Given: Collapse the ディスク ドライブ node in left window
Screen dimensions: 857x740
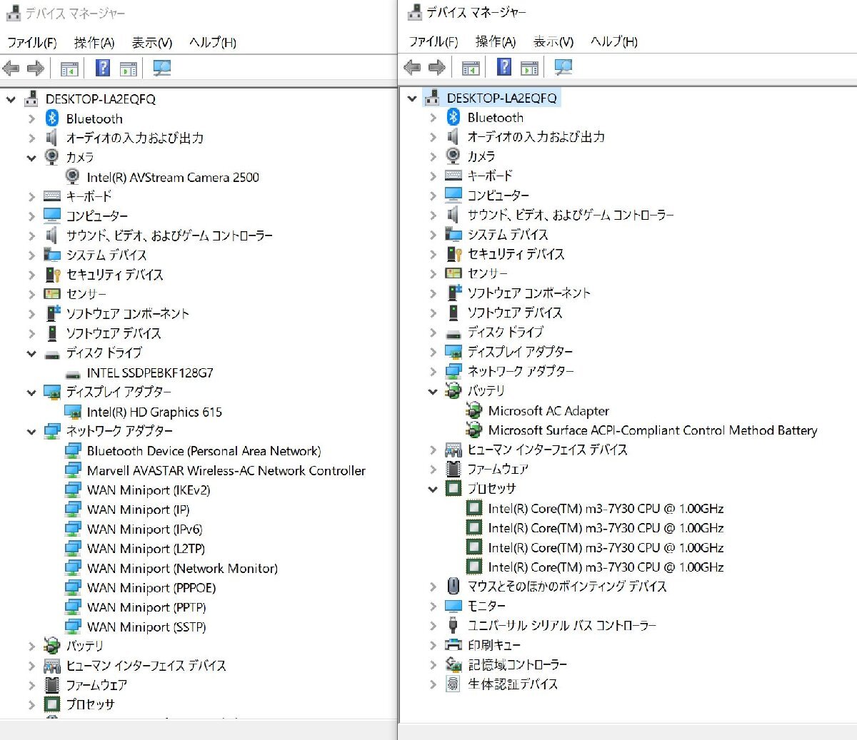Looking at the screenshot, I should [x=31, y=353].
